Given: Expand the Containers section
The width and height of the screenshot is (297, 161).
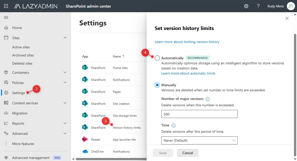Looking at the screenshot, I should pos(65,72).
